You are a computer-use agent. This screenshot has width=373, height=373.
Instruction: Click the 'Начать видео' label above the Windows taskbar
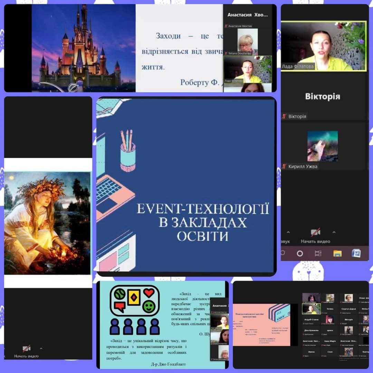315,241
